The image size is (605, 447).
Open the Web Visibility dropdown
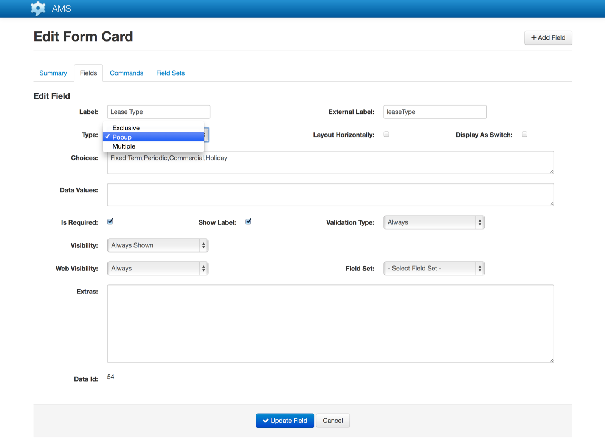pos(158,269)
